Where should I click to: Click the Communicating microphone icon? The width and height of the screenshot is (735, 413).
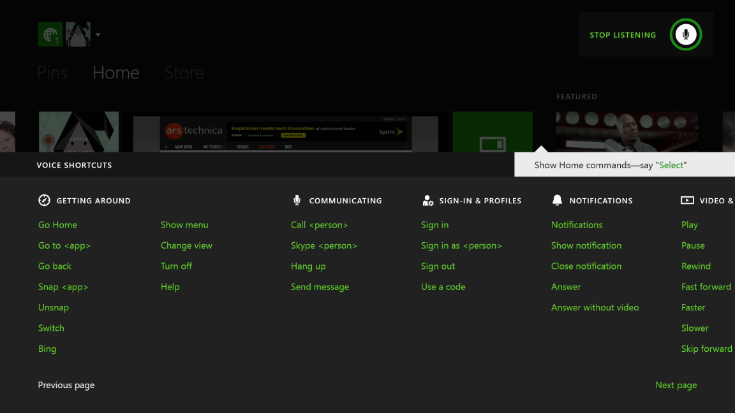(x=296, y=199)
